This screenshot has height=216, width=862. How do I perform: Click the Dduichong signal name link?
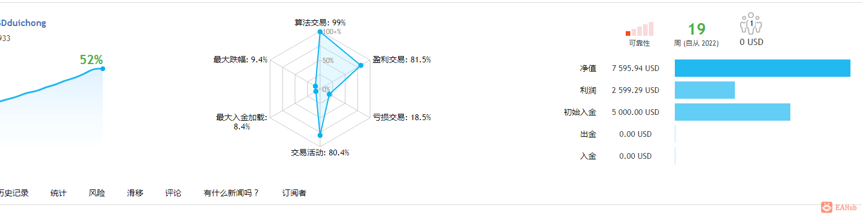click(x=23, y=23)
